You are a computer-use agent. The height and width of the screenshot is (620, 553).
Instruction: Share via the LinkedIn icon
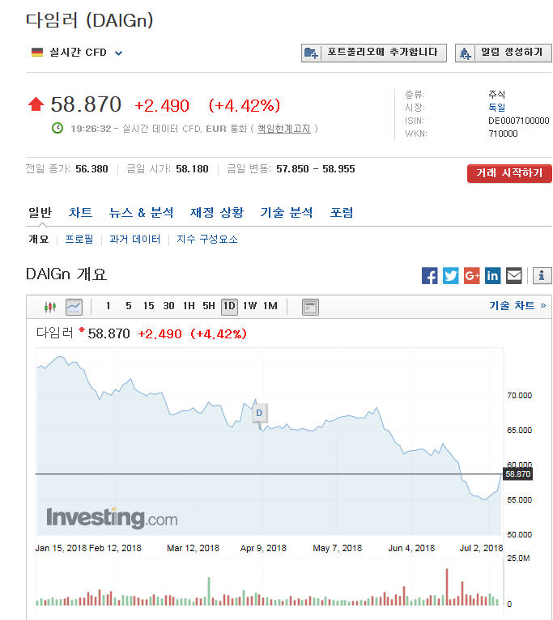pos(493,276)
